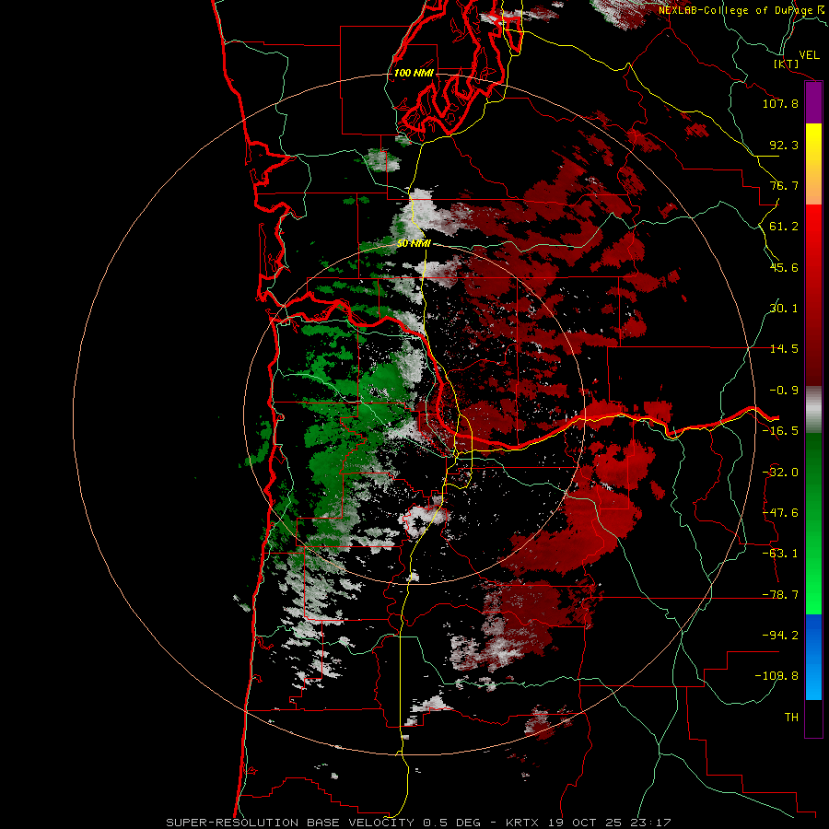Click the purple segment of the velocity color bar
This screenshot has width=829, height=829.
pos(813,102)
